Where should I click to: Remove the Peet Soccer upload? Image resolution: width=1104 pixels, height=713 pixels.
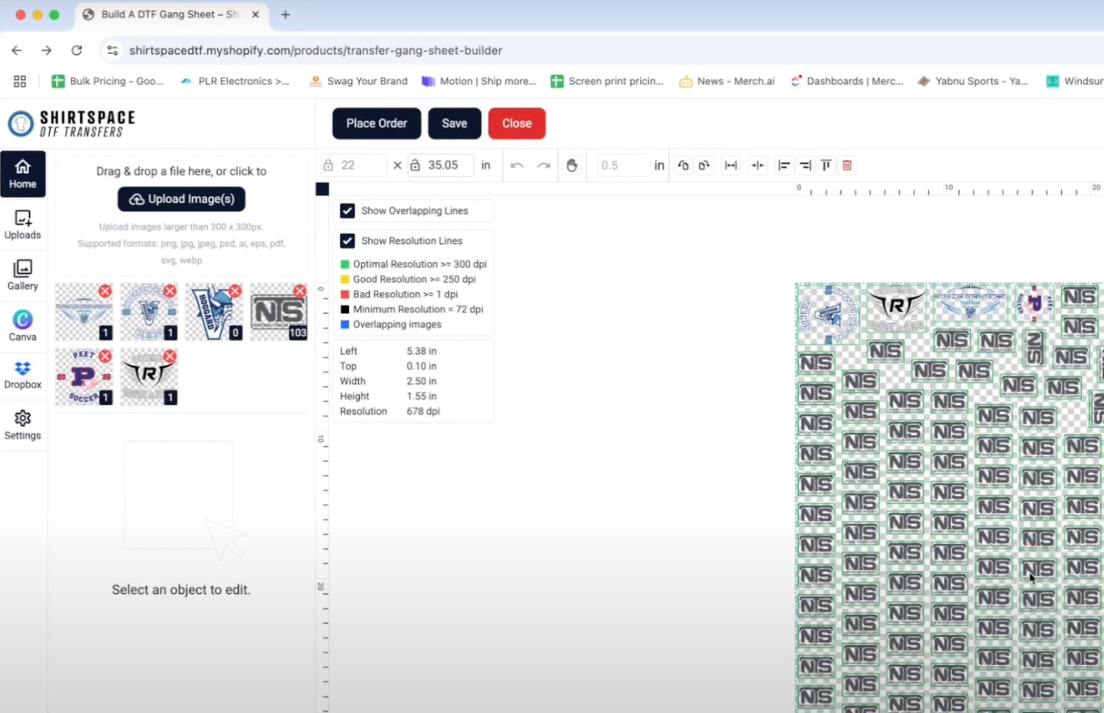pos(105,356)
